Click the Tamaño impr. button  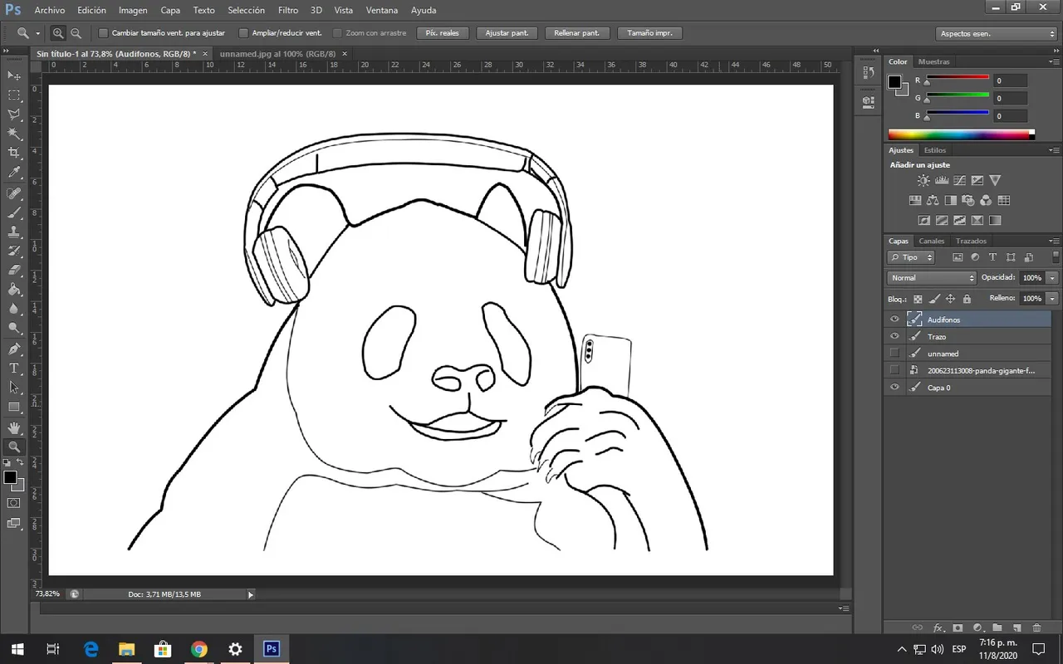[650, 33]
